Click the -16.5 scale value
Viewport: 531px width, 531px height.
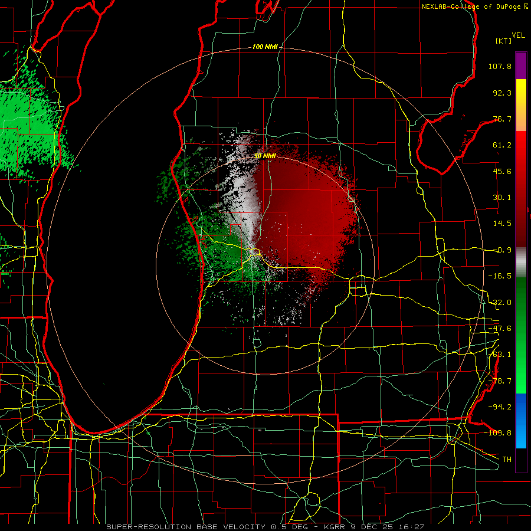click(500, 276)
